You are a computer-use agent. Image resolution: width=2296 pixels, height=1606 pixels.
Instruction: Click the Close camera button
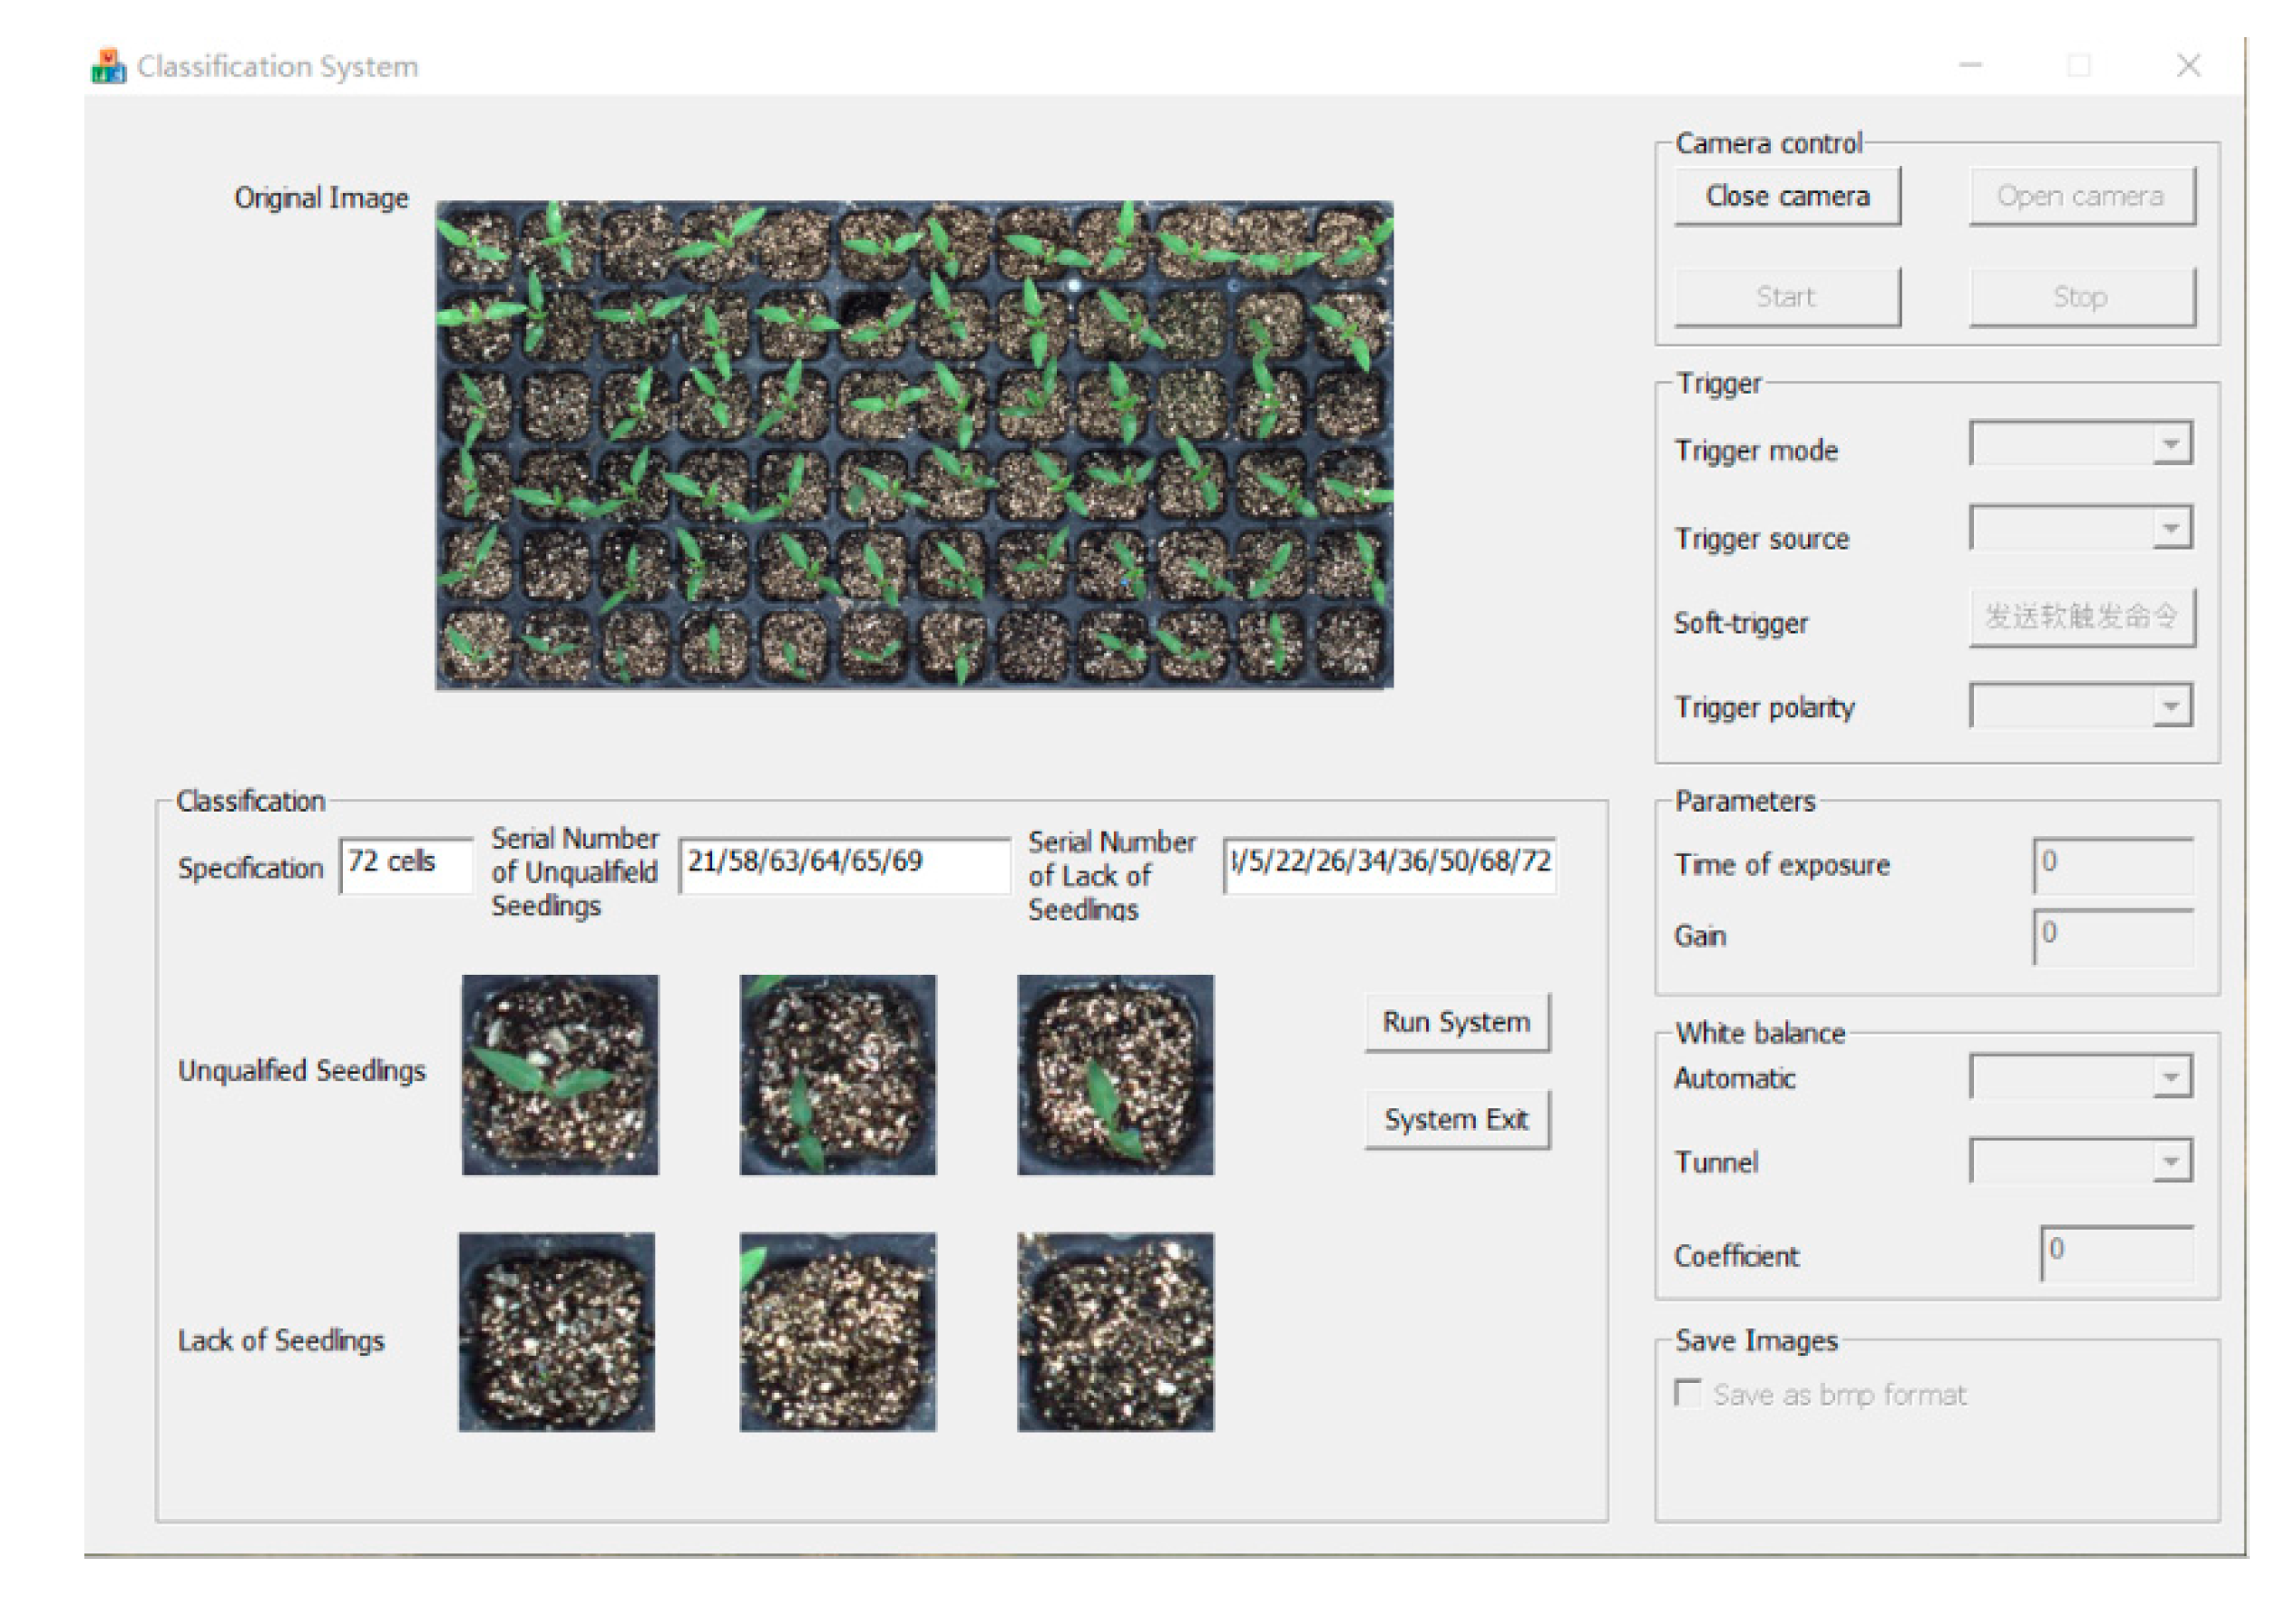tap(1787, 196)
